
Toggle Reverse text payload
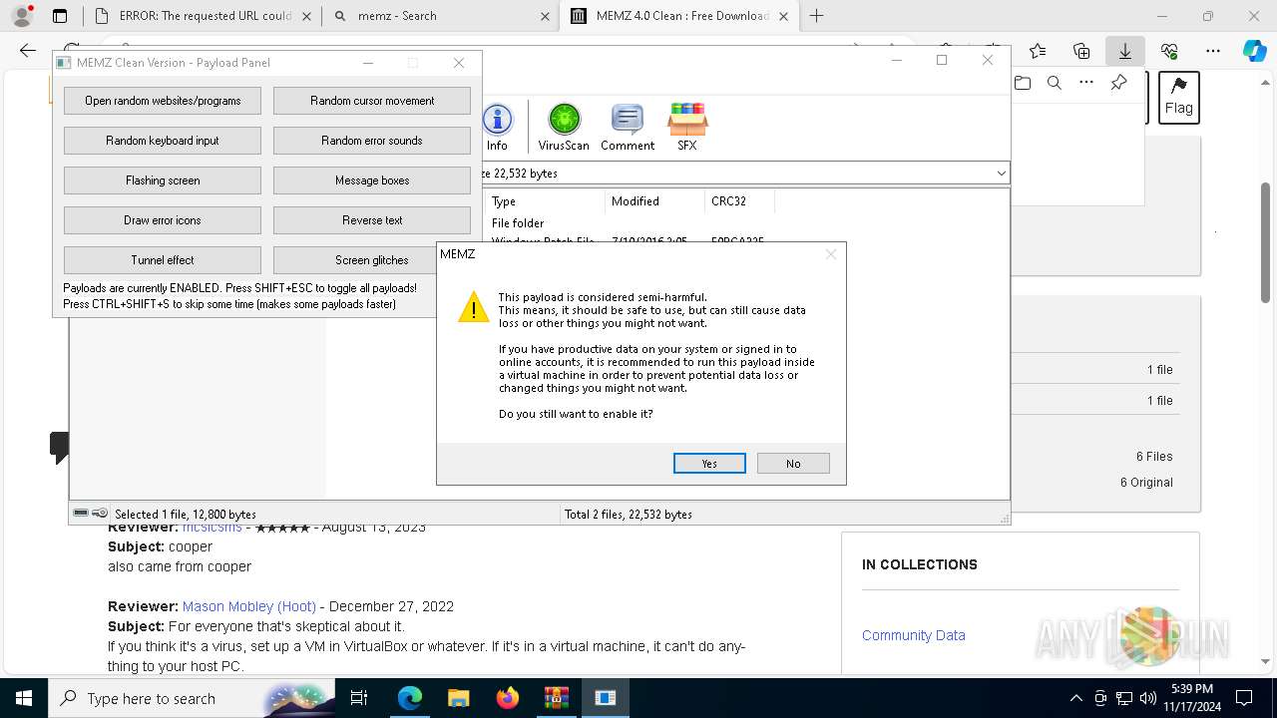coord(372,220)
